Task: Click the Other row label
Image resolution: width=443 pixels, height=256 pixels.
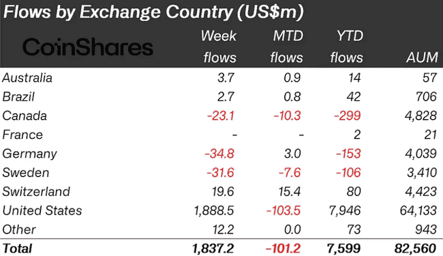Action: tap(19, 229)
